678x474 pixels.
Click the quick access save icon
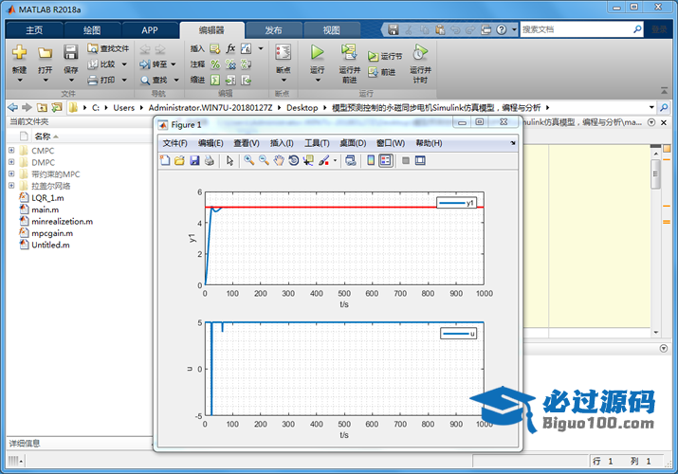(393, 29)
